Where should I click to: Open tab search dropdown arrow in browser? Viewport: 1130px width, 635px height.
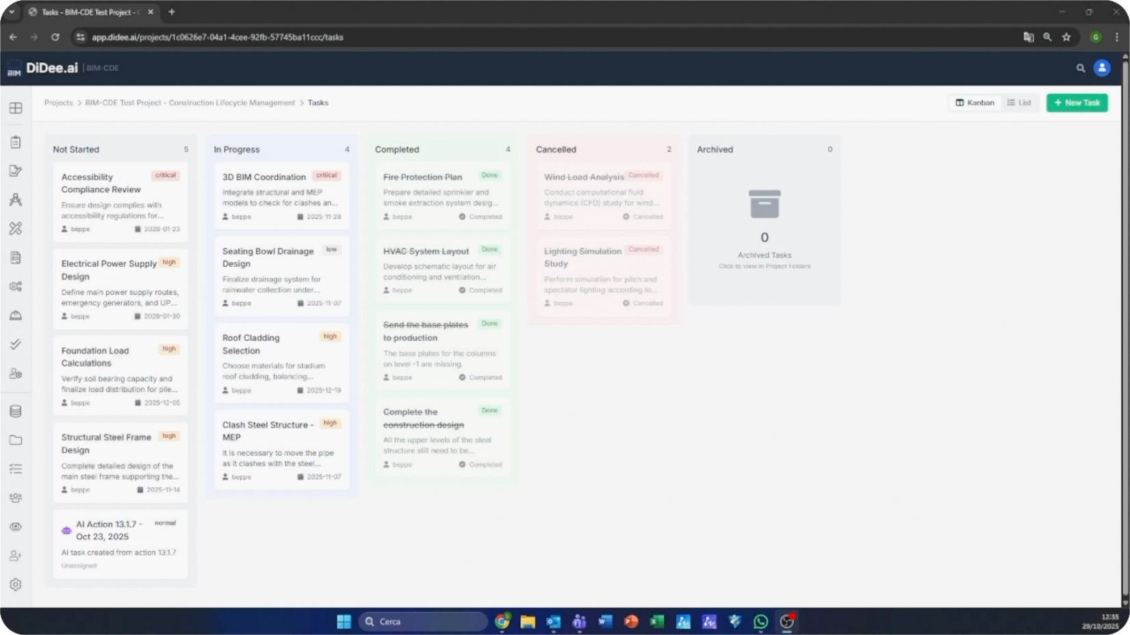12,12
